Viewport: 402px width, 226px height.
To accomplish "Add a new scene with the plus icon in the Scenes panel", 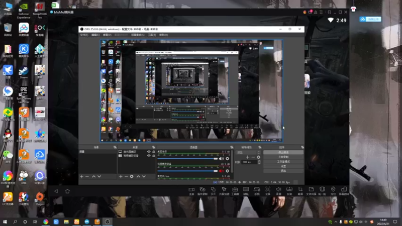I will coord(81,177).
